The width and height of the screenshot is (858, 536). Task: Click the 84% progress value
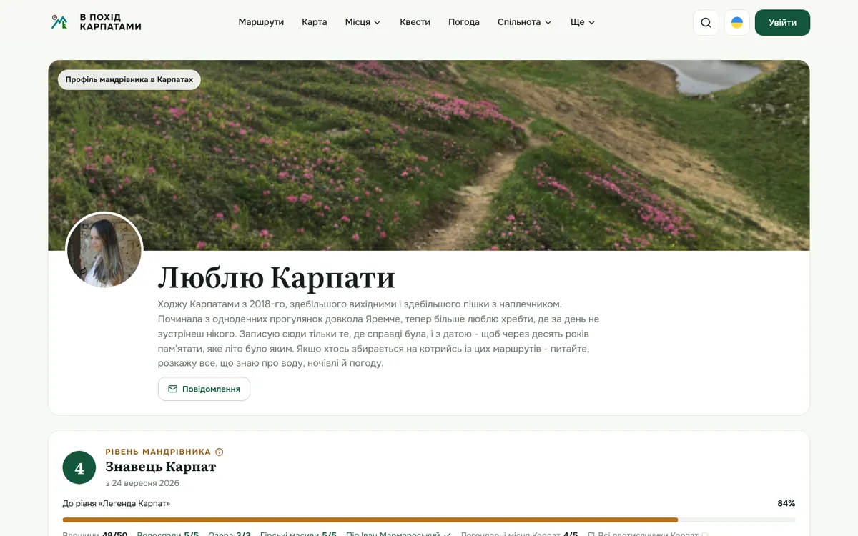click(786, 503)
